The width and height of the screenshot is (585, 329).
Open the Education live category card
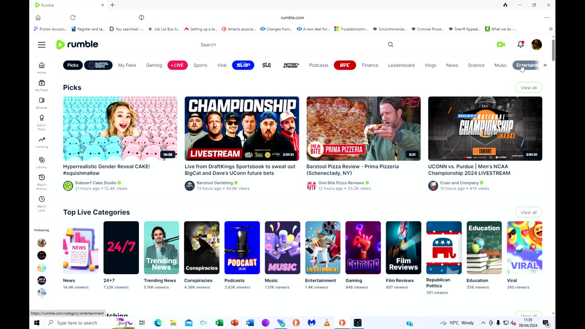click(484, 248)
